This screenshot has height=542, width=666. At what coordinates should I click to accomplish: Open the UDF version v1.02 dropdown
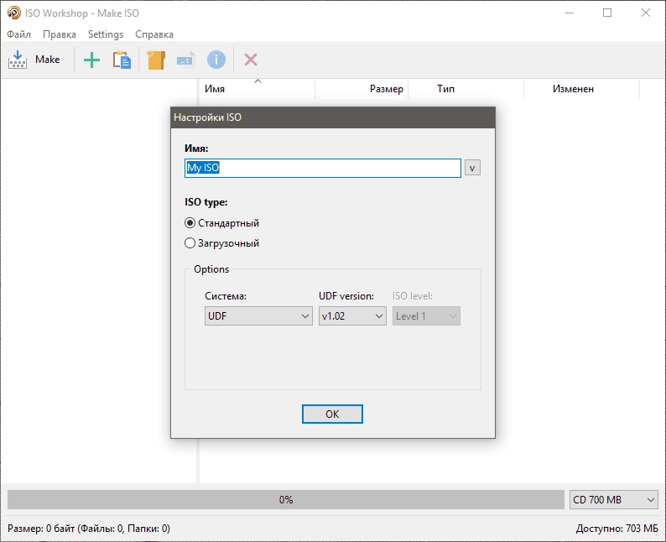tap(352, 316)
